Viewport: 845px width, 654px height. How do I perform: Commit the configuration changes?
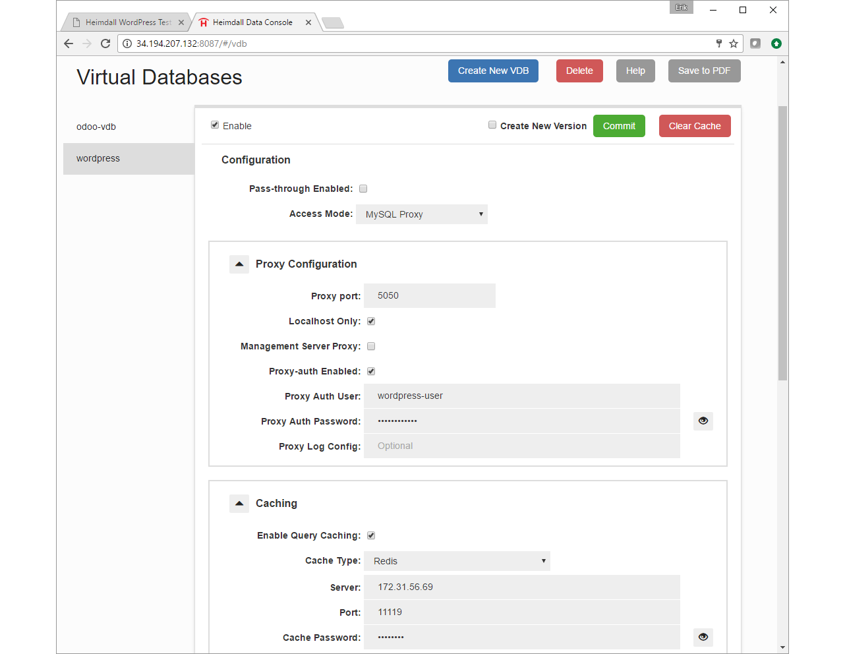tap(619, 126)
